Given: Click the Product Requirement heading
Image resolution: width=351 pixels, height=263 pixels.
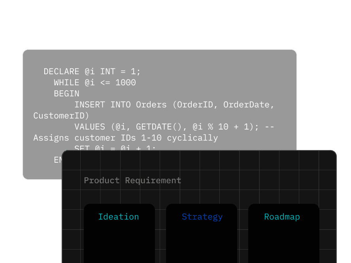Looking at the screenshot, I should tap(132, 180).
